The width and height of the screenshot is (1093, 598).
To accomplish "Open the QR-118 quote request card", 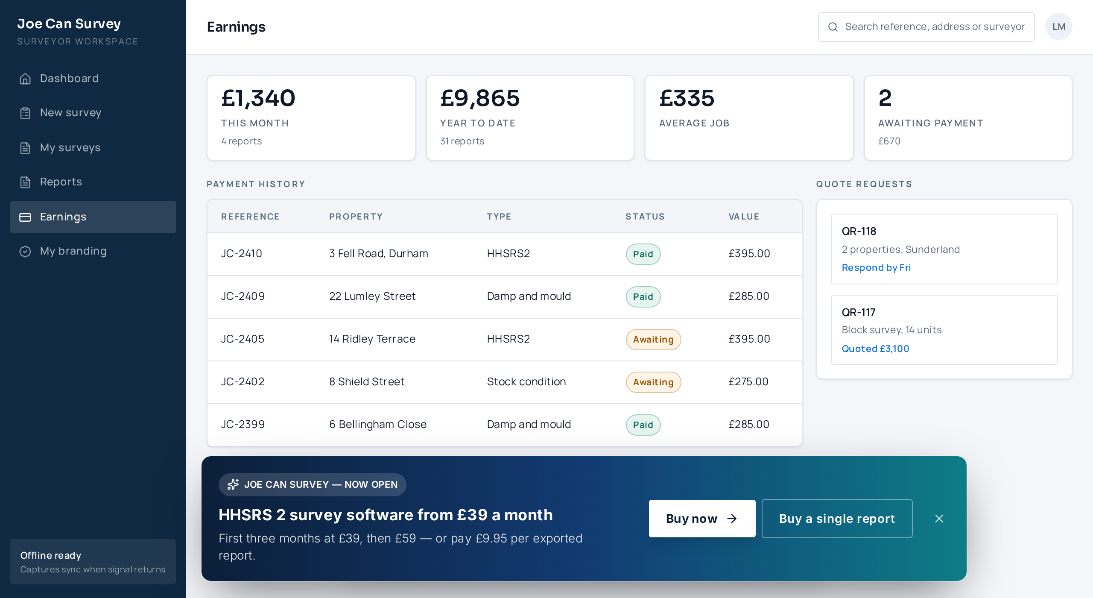I will click(944, 249).
